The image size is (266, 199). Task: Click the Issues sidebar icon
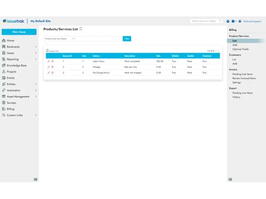pos(4,53)
